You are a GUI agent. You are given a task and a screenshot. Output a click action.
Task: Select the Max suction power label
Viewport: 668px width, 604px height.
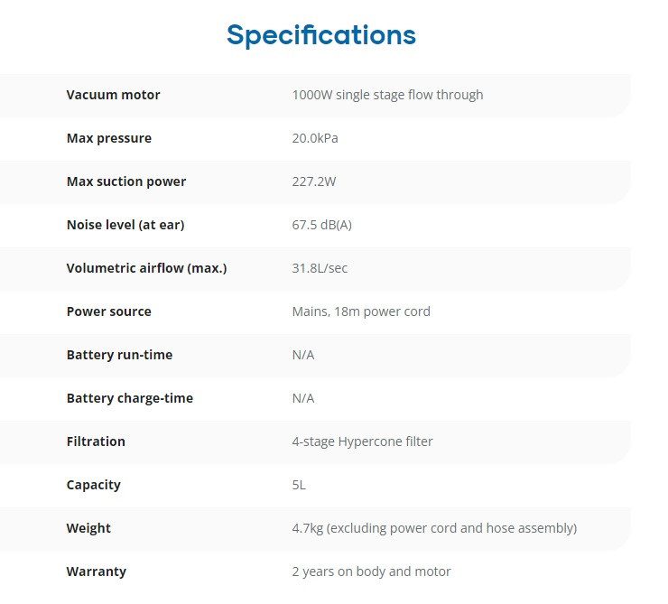pos(126,181)
